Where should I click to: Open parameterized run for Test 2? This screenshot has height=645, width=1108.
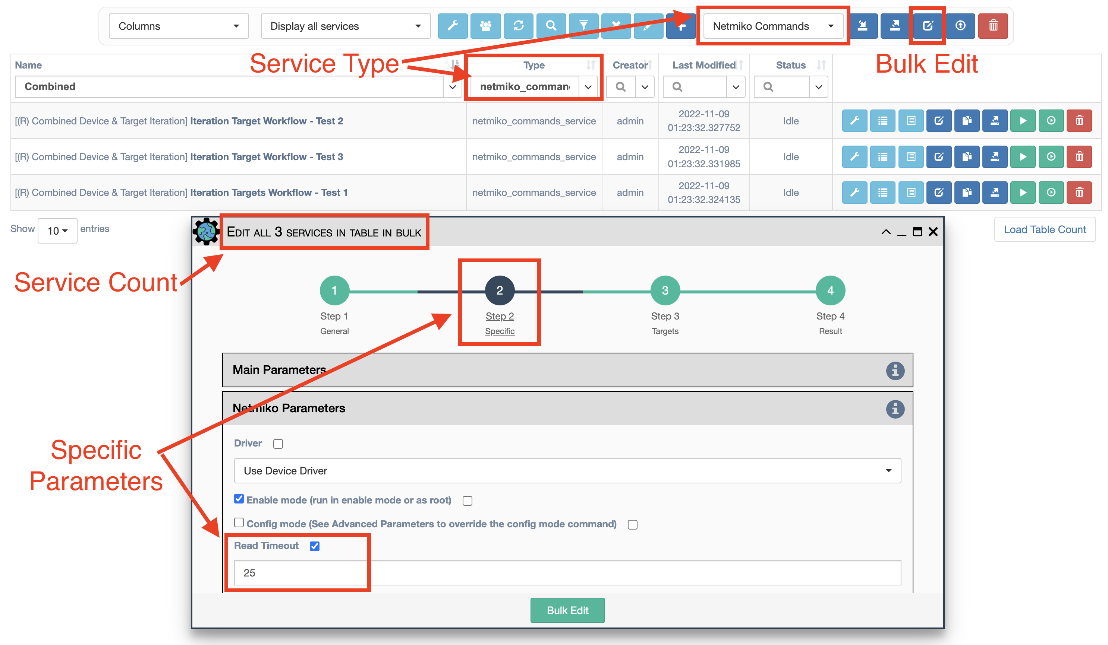1051,121
